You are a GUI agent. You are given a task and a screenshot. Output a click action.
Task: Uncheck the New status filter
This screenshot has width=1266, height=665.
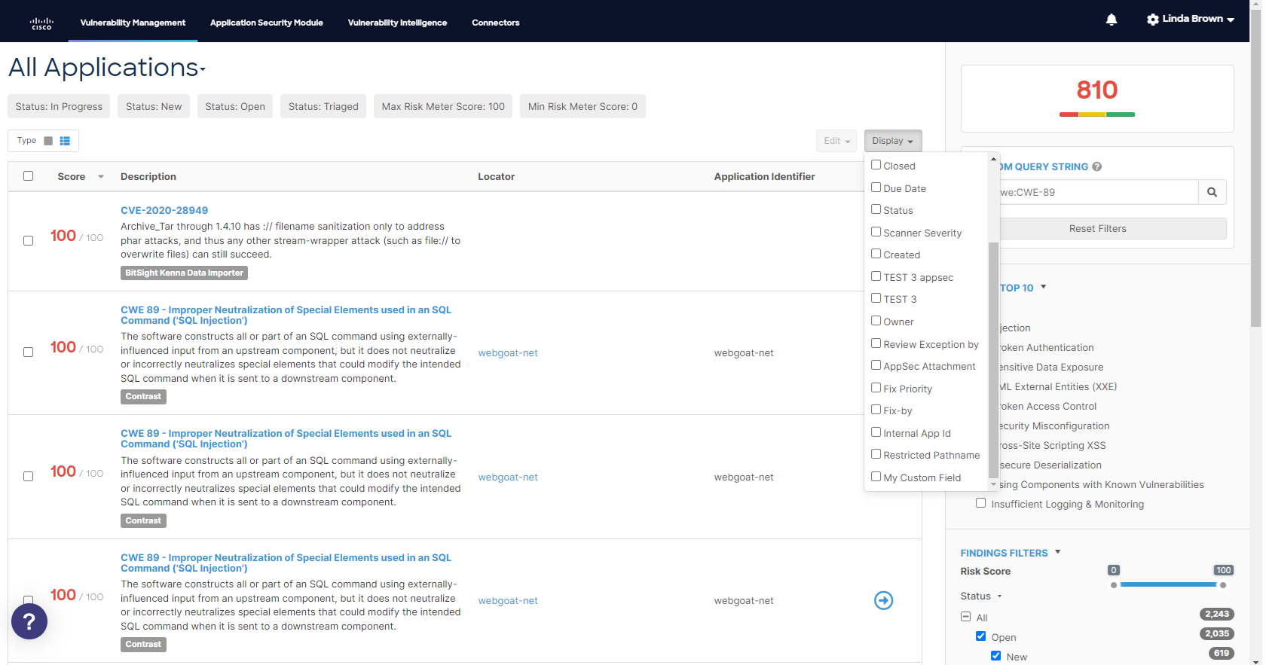[995, 656]
